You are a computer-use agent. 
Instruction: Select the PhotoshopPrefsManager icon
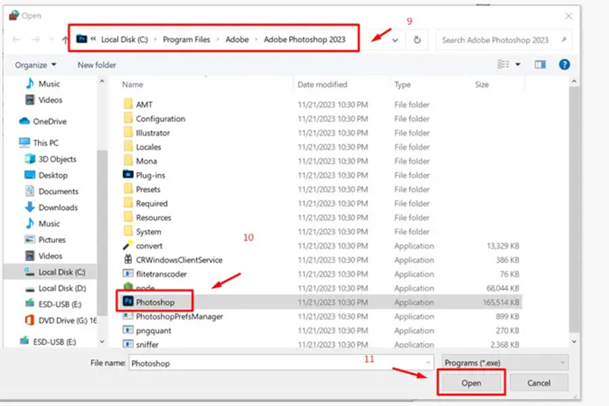(128, 316)
